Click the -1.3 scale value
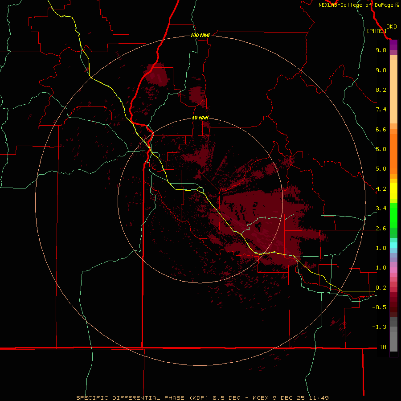 coord(379,327)
